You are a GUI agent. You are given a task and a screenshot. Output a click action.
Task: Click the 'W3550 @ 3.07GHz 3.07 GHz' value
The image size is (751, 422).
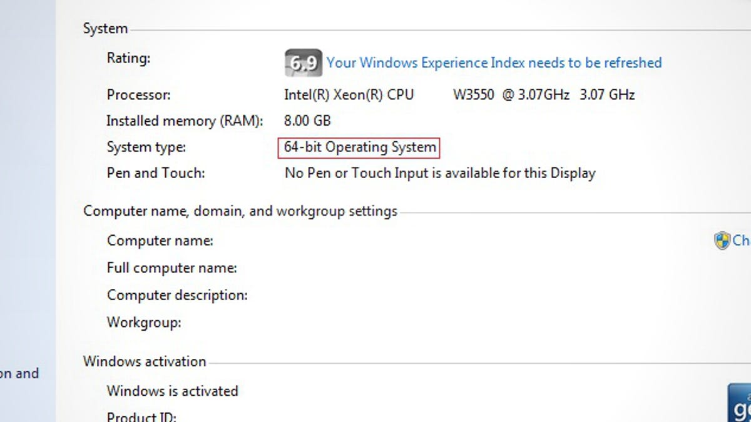click(544, 95)
